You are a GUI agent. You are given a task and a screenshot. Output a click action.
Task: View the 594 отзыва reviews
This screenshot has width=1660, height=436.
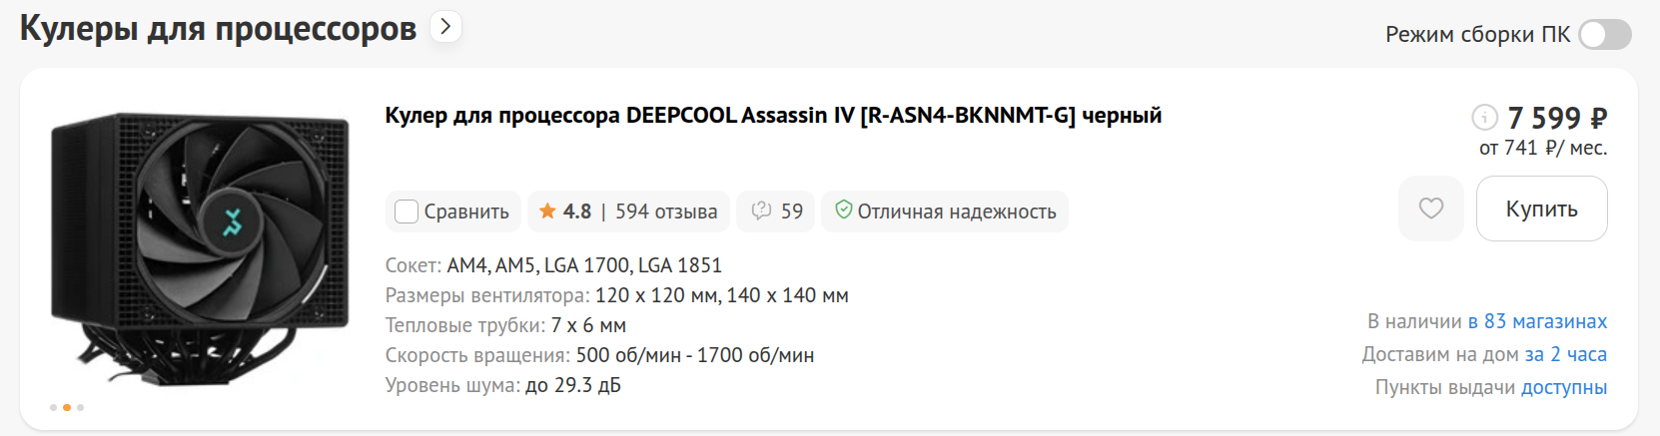pyautogui.click(x=666, y=212)
